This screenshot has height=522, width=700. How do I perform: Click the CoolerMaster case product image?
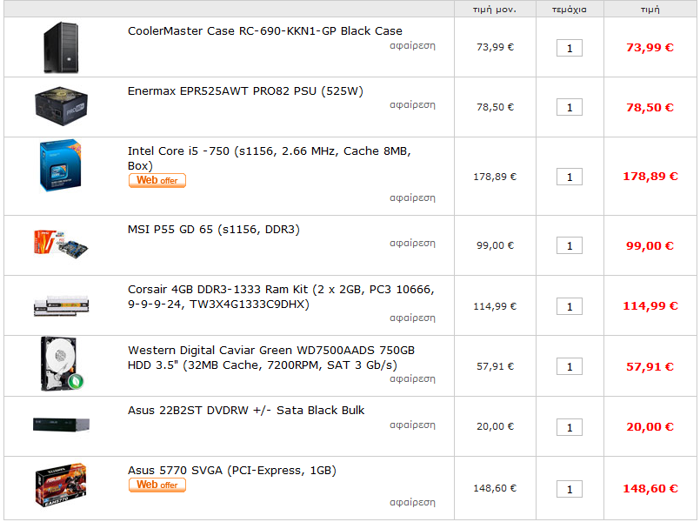61,47
